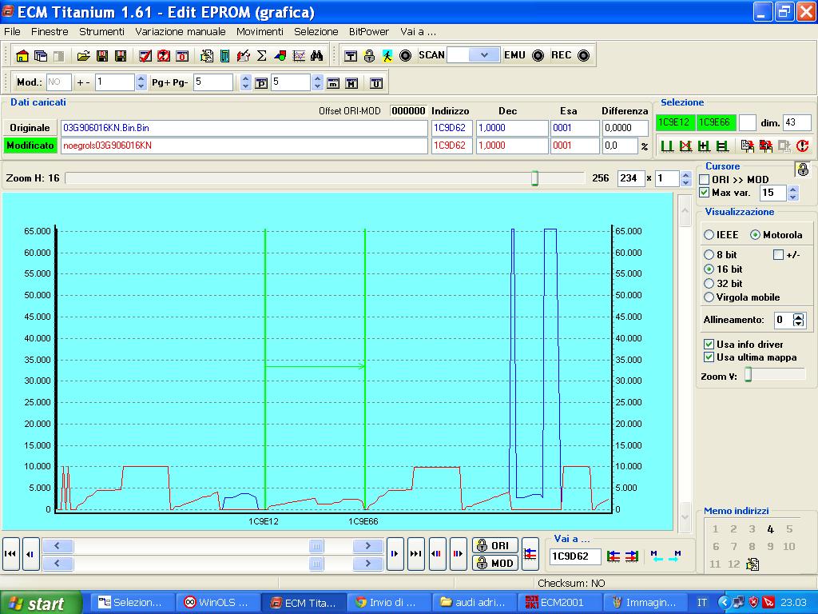The image size is (818, 614).
Task: Click the Allineamento spinner arrows
Action: 799,320
